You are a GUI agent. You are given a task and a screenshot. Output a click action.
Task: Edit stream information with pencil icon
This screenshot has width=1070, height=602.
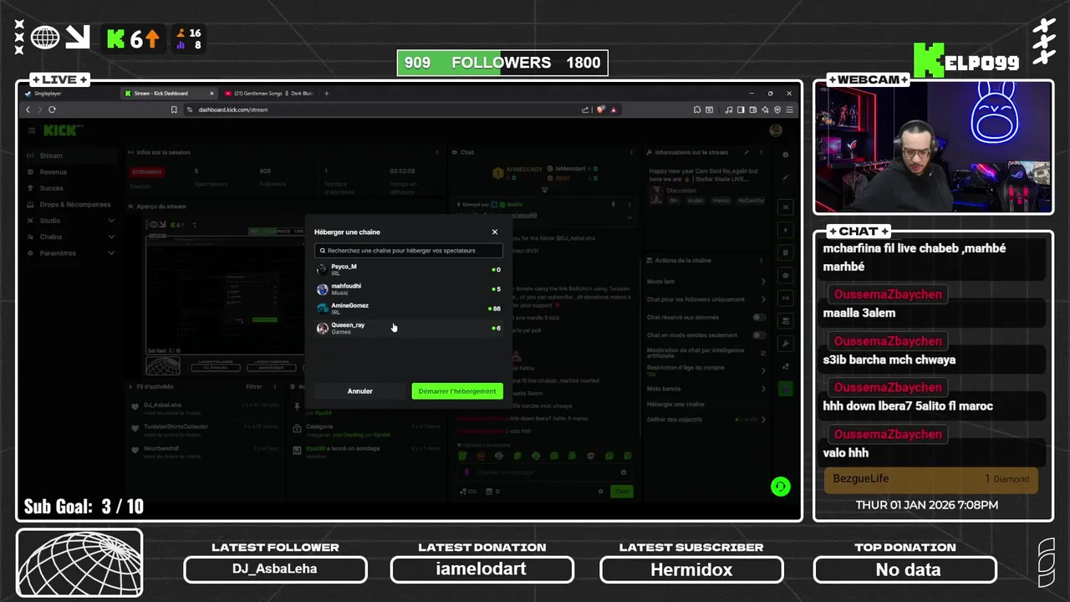pyautogui.click(x=747, y=153)
